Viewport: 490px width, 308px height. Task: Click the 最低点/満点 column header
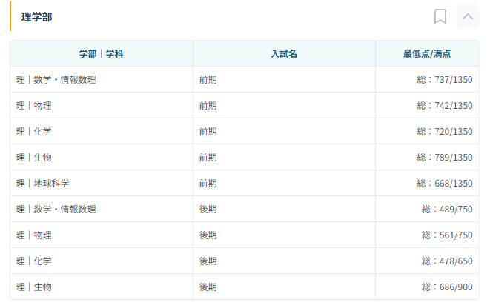point(427,54)
